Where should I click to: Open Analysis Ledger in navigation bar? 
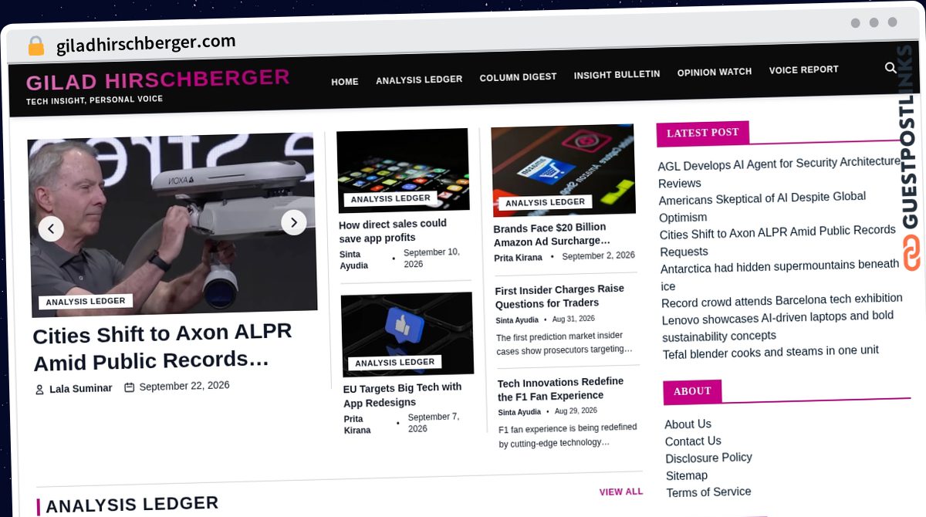[x=419, y=79]
